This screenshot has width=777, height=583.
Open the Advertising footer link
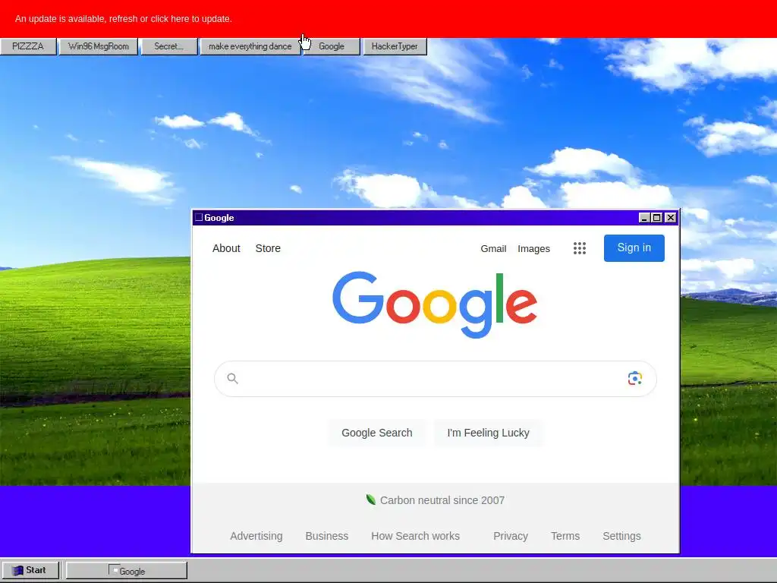coord(256,536)
